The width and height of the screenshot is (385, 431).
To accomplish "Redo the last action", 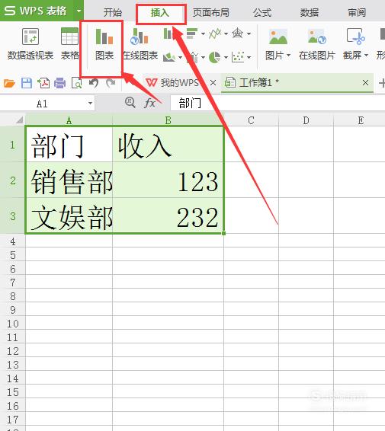I will 111,83.
